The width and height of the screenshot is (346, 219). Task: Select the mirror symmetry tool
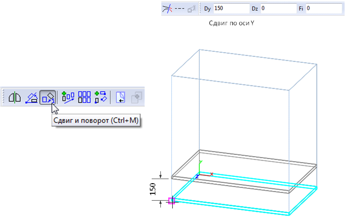pyautogui.click(x=15, y=97)
